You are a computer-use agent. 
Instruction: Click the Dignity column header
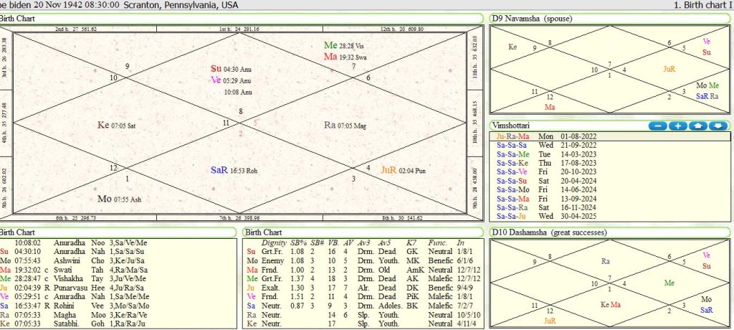(273, 243)
